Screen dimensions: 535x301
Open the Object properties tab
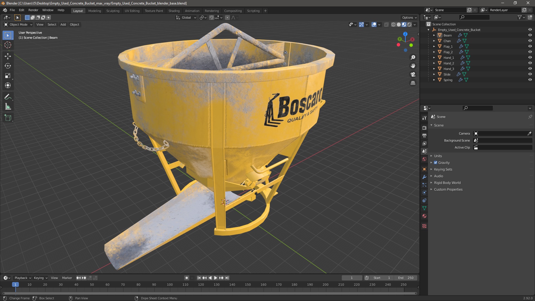pos(424,169)
